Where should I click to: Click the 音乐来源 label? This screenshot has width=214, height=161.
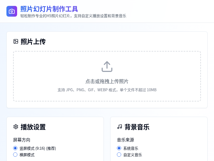tap(125, 140)
